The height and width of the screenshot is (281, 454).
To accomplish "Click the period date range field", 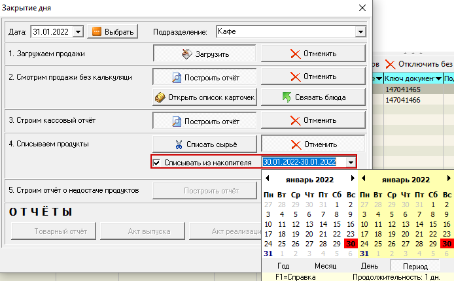I will click(300, 162).
